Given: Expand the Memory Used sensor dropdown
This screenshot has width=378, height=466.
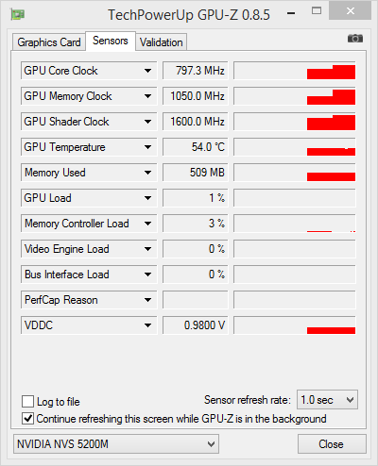Looking at the screenshot, I should click(x=147, y=173).
